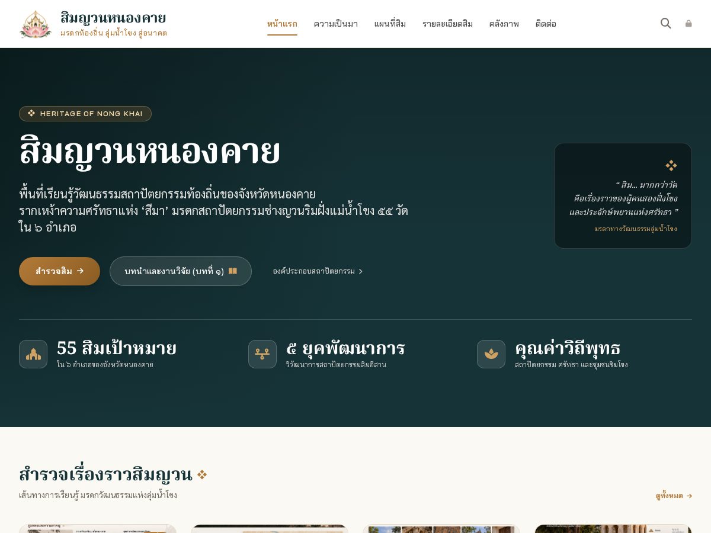Click the สิมญวนหนองคาย site title in header
The image size is (711, 533).
point(113,18)
